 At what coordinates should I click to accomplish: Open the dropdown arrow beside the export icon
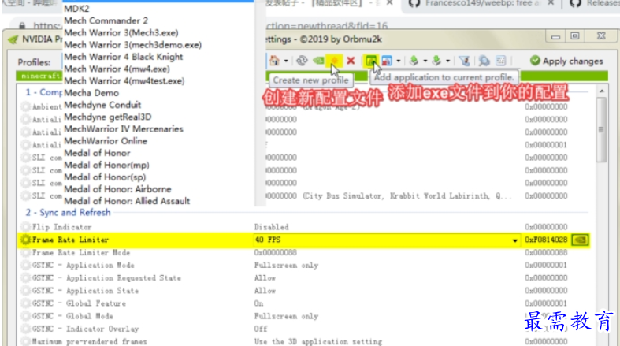click(425, 61)
